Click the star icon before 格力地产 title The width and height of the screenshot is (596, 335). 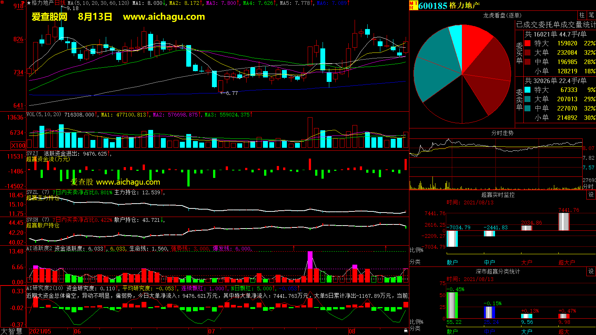point(29,3)
